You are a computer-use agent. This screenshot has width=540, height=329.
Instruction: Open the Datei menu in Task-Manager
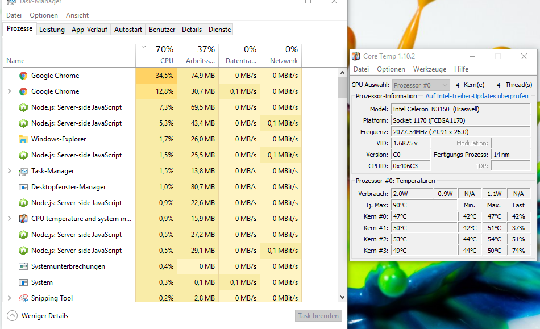[x=14, y=15]
